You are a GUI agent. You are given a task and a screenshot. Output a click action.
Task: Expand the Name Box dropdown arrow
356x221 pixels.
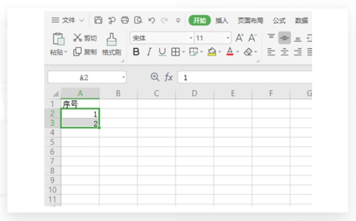pos(123,77)
